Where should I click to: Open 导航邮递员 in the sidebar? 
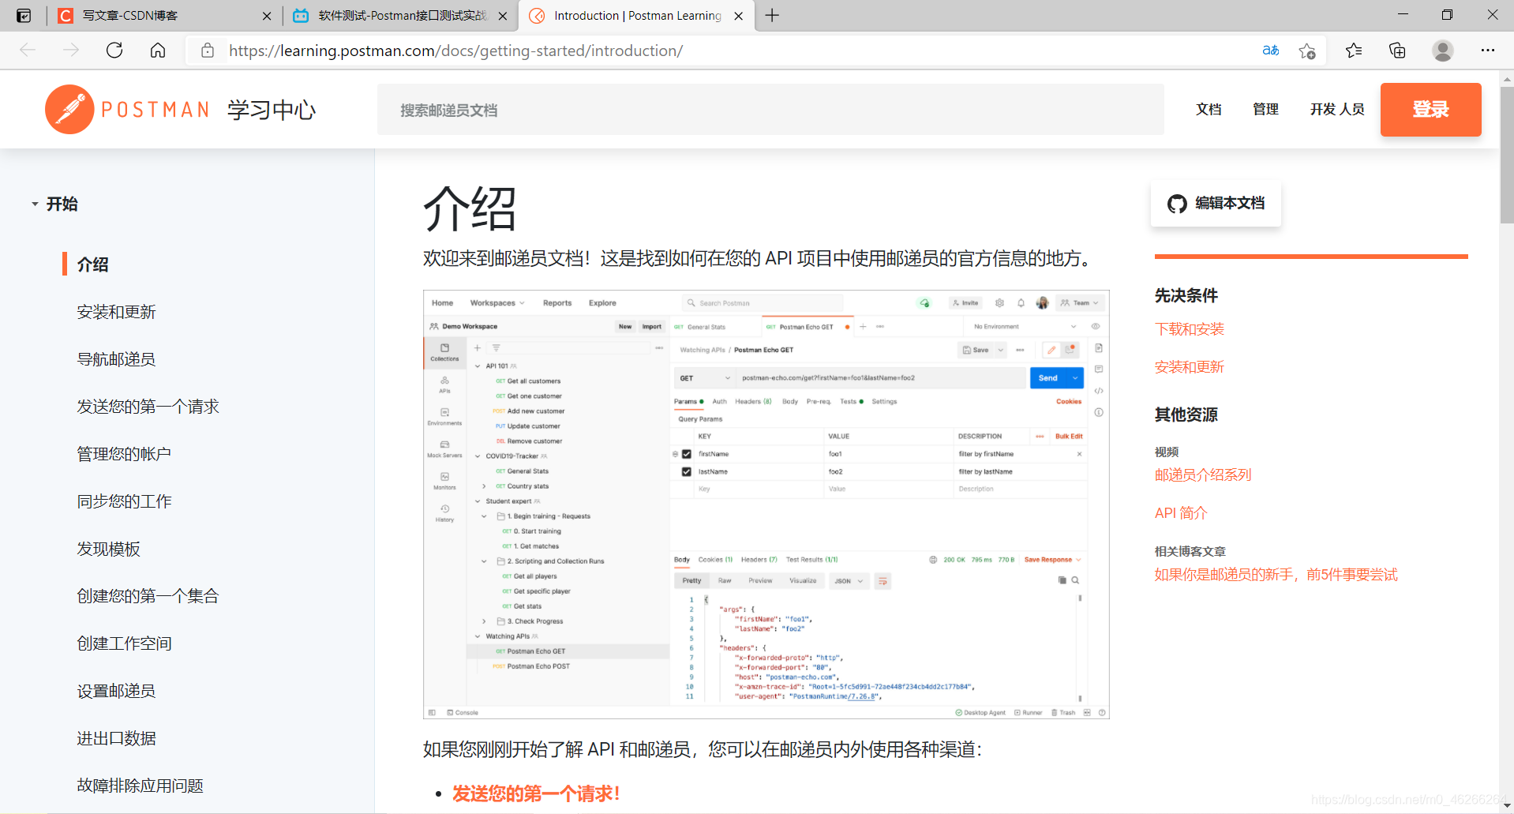click(116, 359)
